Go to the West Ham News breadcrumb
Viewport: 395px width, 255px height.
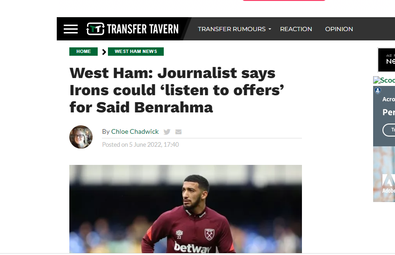136,52
